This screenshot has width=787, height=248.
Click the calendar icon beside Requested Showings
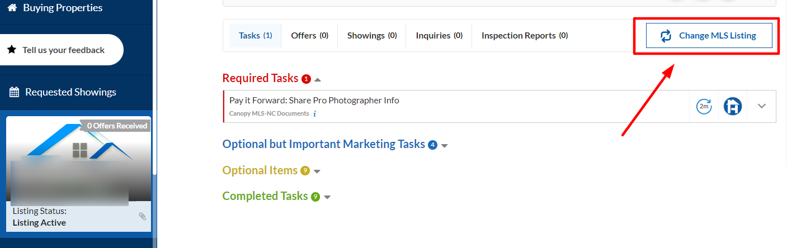coord(14,92)
